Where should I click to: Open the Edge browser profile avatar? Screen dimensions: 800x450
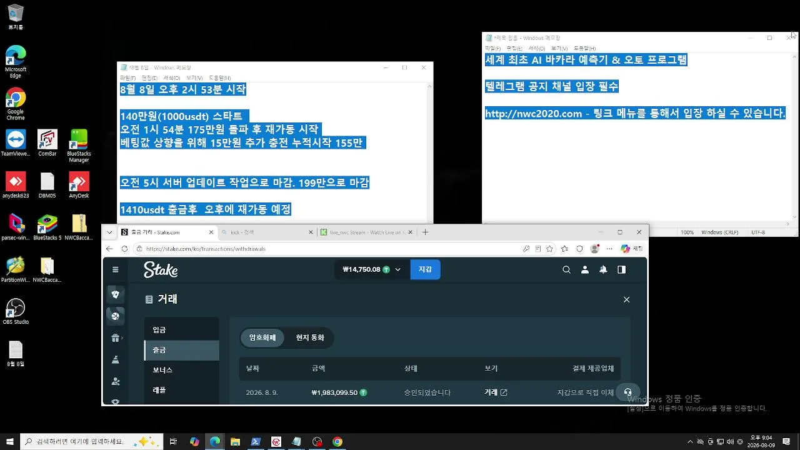click(x=595, y=249)
